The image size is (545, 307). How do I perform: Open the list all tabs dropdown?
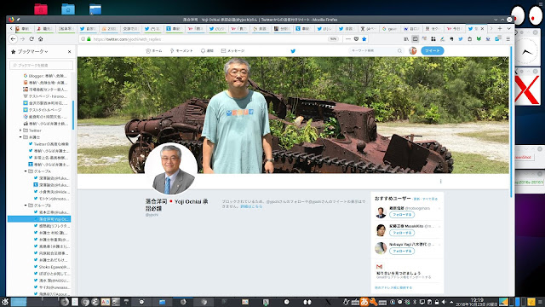coord(508,28)
